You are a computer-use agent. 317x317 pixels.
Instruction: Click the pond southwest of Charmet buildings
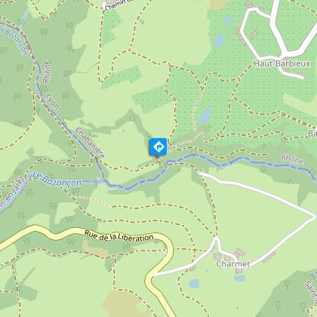tap(194, 284)
